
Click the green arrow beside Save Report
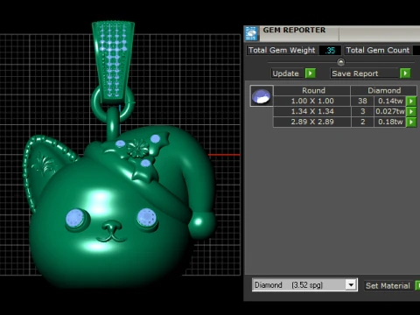405,73
